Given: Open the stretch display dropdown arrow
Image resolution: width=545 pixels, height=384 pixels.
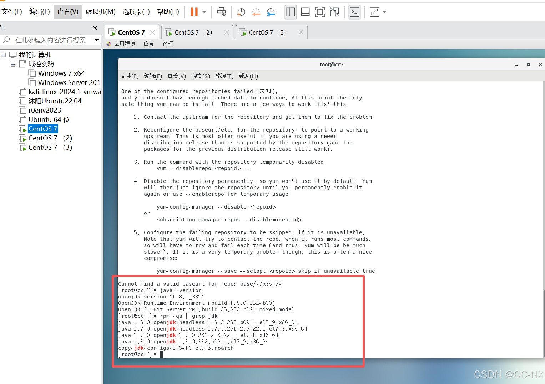Looking at the screenshot, I should (x=384, y=12).
